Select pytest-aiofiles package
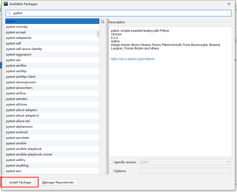 52,66
